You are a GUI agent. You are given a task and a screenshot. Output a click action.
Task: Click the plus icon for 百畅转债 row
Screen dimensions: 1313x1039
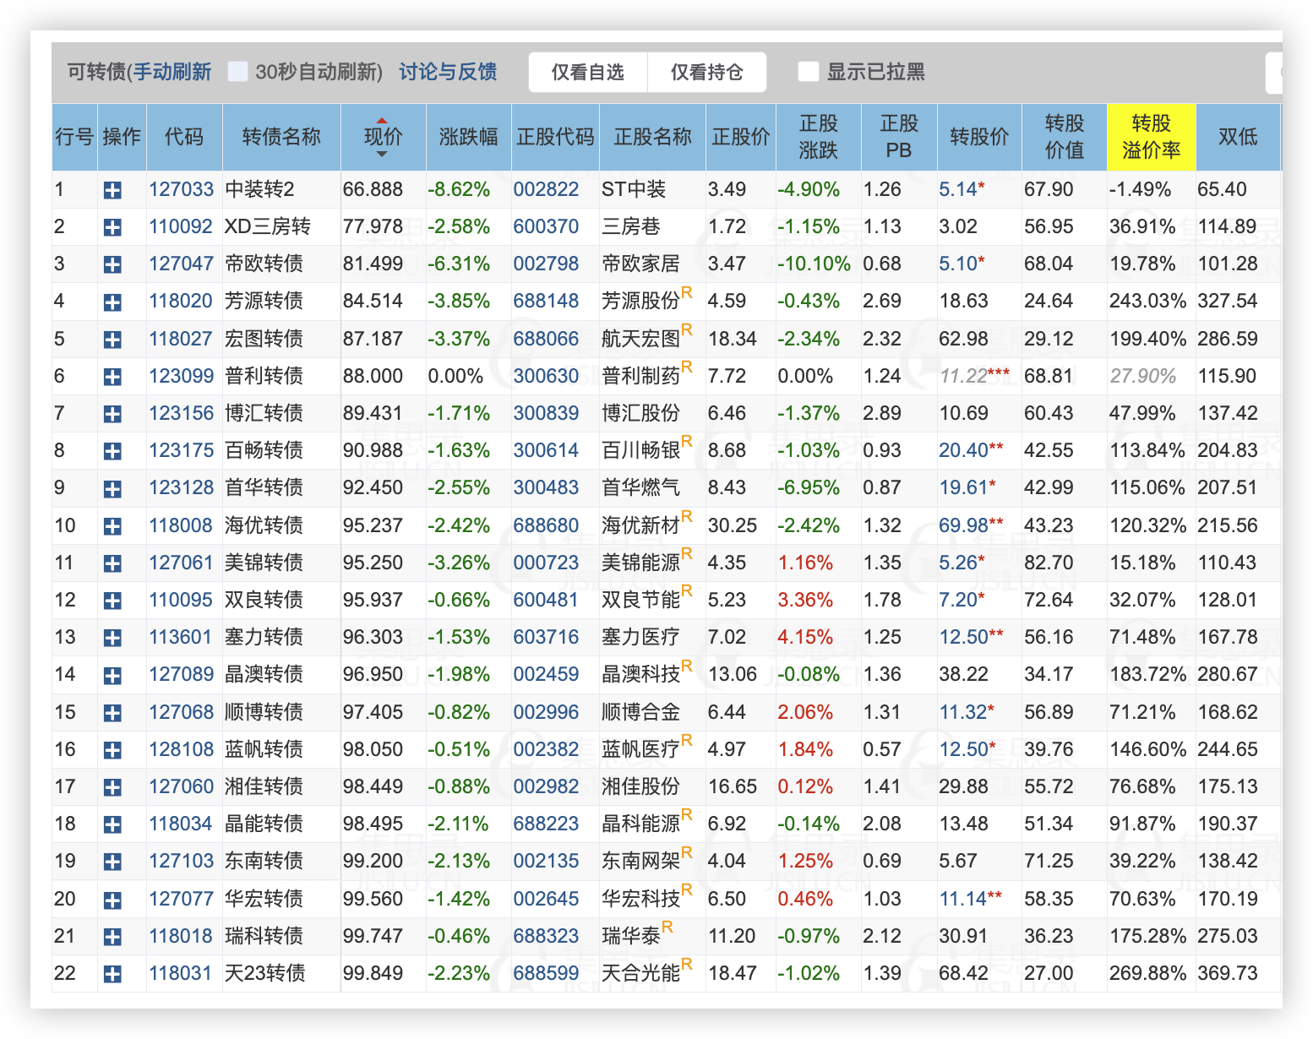coord(112,452)
